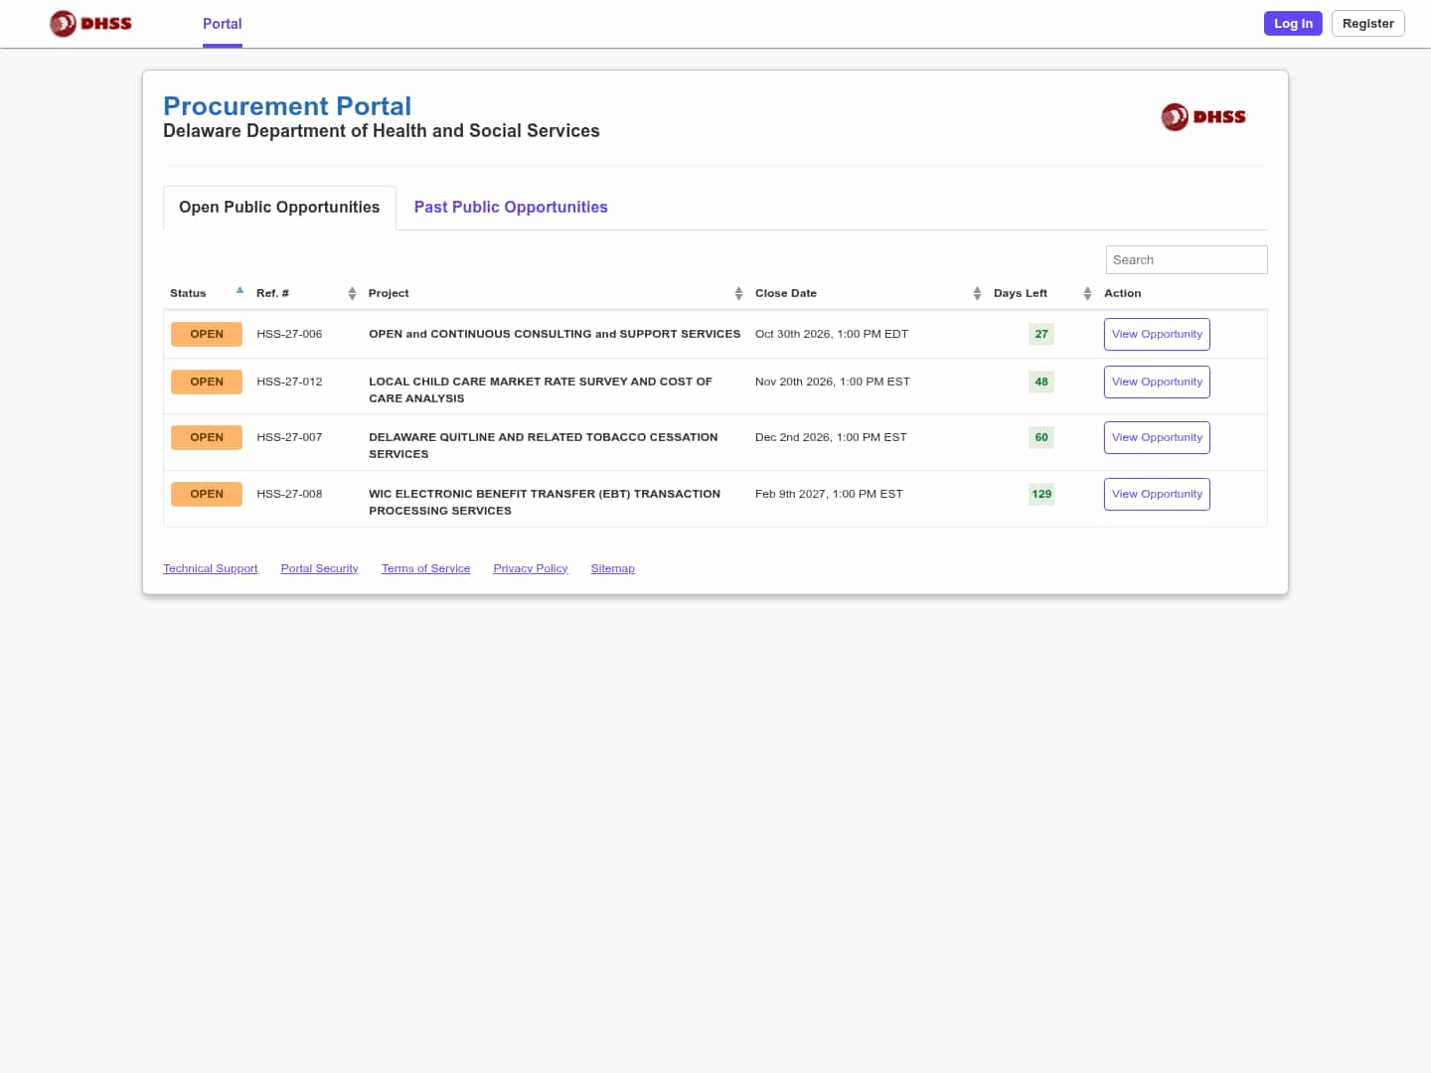Click the days left badge showing 129

point(1041,494)
